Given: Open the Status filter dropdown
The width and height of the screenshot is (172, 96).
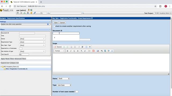Looking at the screenshot, I should click(x=32, y=39).
